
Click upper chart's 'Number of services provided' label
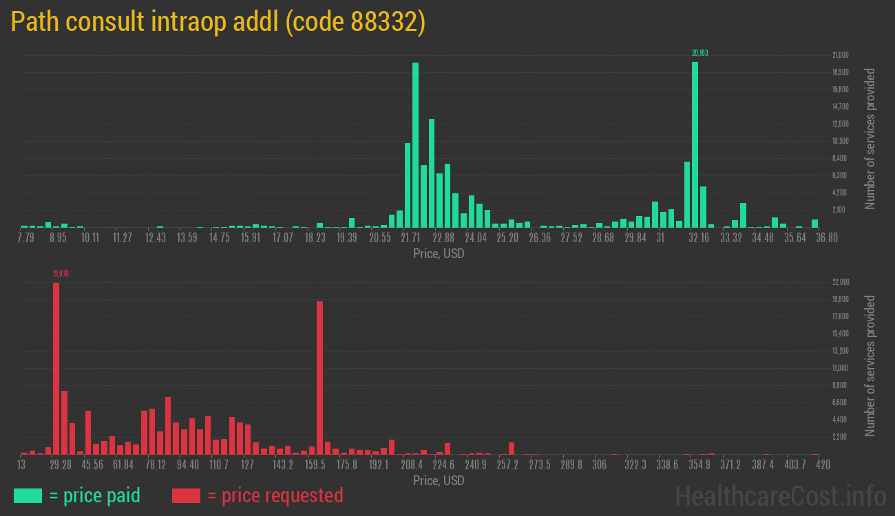click(x=870, y=139)
